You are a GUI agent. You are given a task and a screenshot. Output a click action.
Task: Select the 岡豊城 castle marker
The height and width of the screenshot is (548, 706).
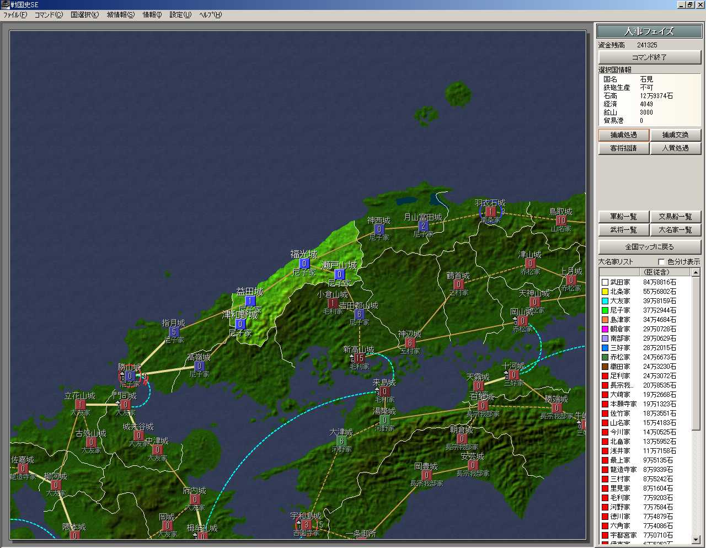click(x=426, y=475)
